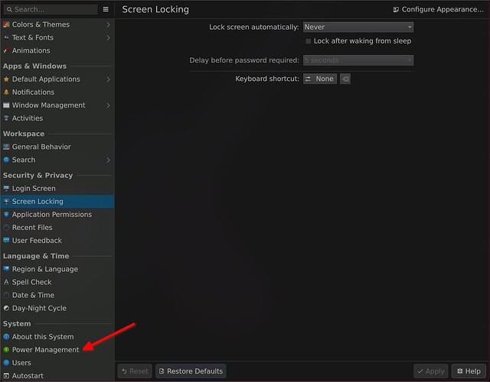Click the Date & Time clock icon

(x=6, y=295)
